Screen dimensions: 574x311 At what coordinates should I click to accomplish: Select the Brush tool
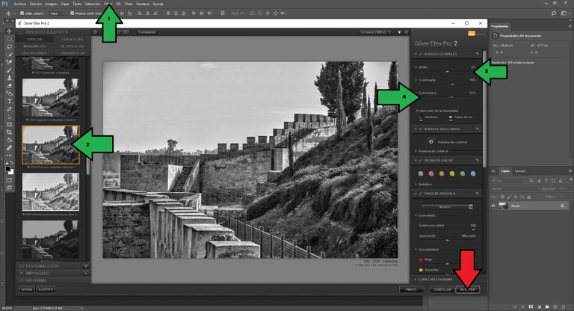click(9, 70)
